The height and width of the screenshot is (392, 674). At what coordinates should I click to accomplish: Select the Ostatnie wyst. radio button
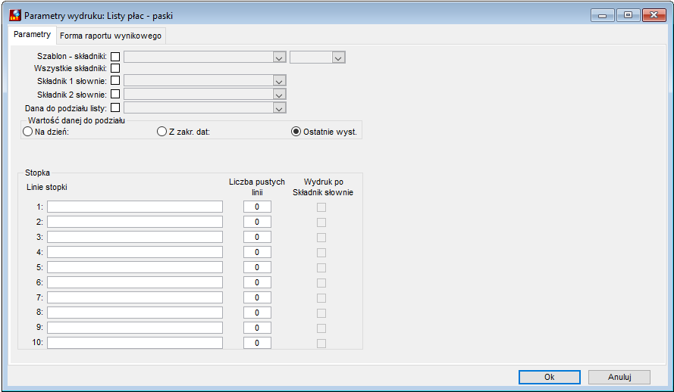(296, 132)
